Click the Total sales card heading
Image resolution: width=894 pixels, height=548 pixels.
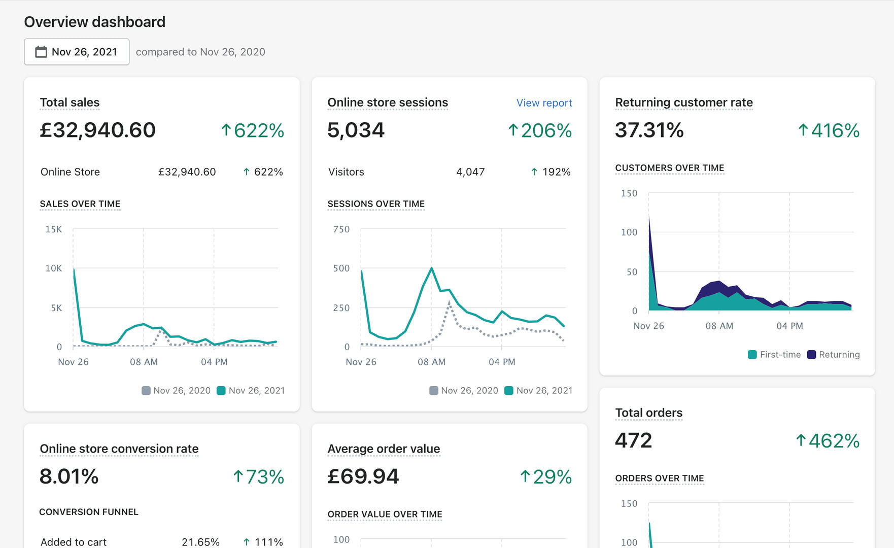click(x=70, y=102)
